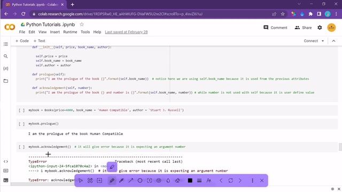This screenshot has width=342, height=192.
Task: Open the Tools menu
Action: pyautogui.click(x=85, y=32)
